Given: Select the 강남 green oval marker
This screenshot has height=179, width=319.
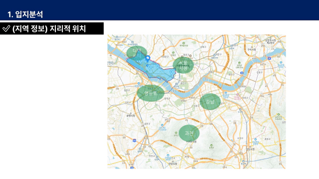Looking at the screenshot, I should tap(210, 101).
